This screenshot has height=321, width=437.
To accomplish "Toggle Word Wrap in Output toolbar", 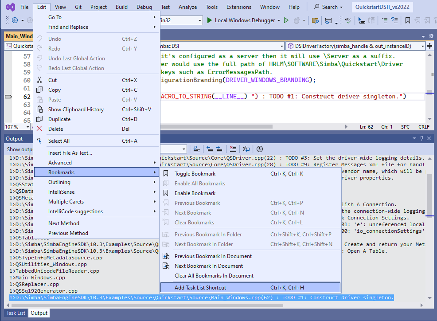I will pyautogui.click(x=246, y=149).
